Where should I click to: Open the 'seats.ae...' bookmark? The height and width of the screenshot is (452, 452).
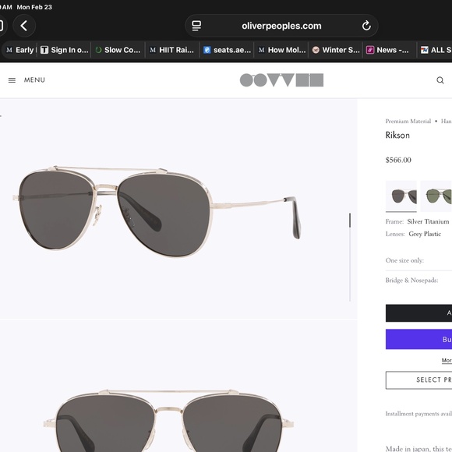point(227,50)
